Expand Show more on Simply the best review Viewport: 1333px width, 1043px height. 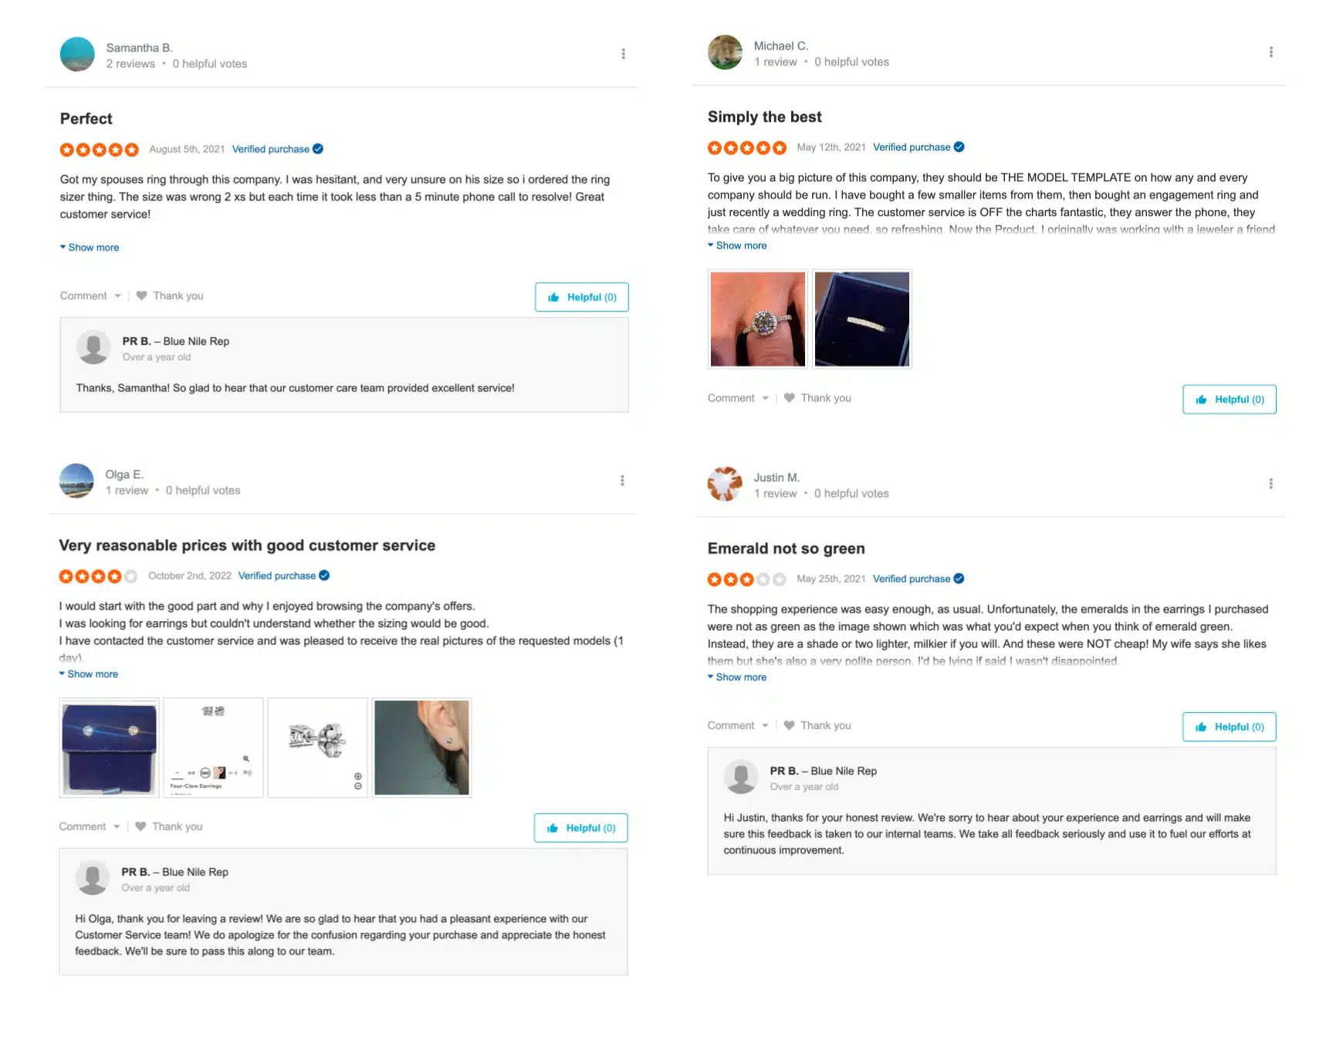click(741, 245)
